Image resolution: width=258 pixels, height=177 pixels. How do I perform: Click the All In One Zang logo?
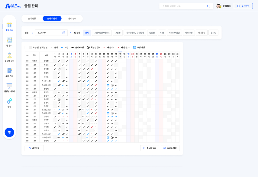click(x=13, y=6)
